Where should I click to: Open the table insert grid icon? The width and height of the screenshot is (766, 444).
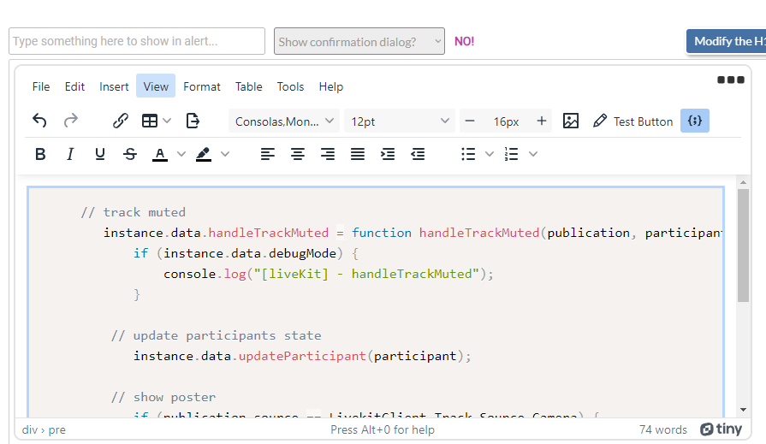(150, 120)
